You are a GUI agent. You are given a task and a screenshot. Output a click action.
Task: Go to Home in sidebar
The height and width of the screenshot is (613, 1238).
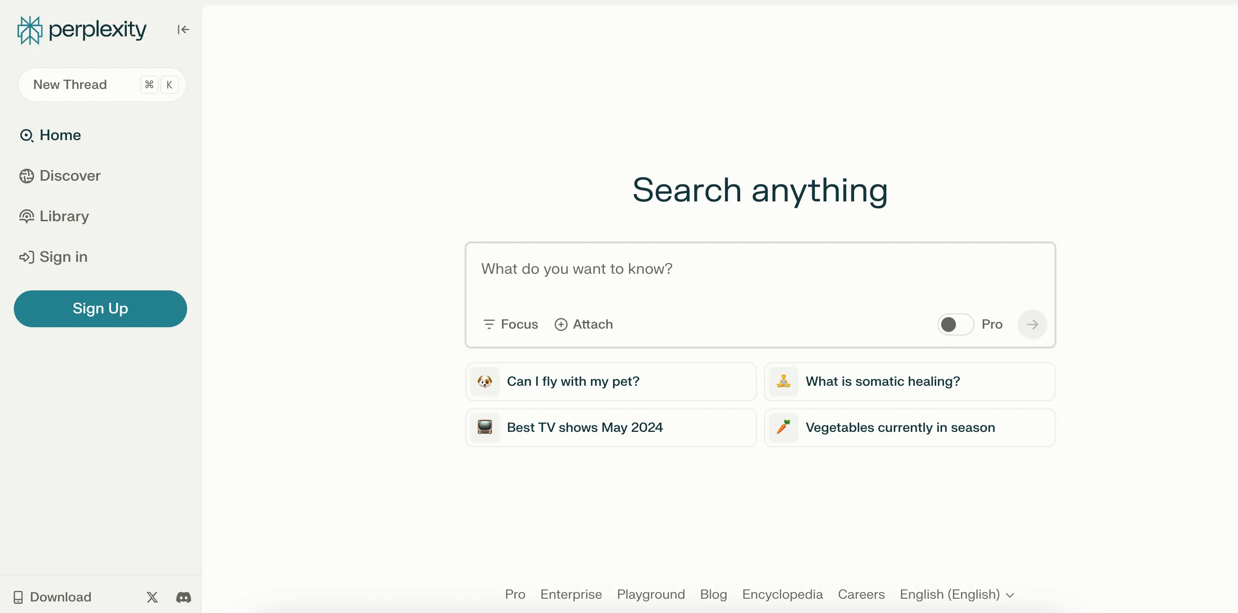coord(50,136)
